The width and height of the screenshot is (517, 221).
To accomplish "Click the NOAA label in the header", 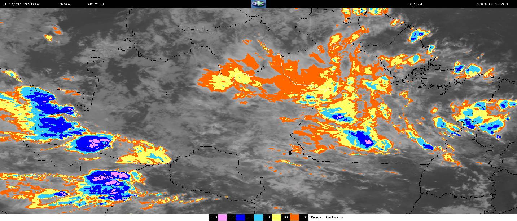I will pyautogui.click(x=65, y=4).
